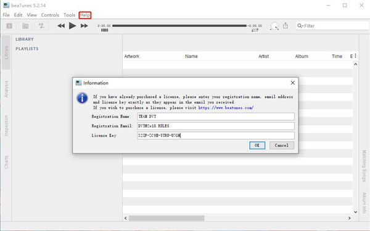Switch to the Charts side tab
370x231 pixels.
pos(6,162)
